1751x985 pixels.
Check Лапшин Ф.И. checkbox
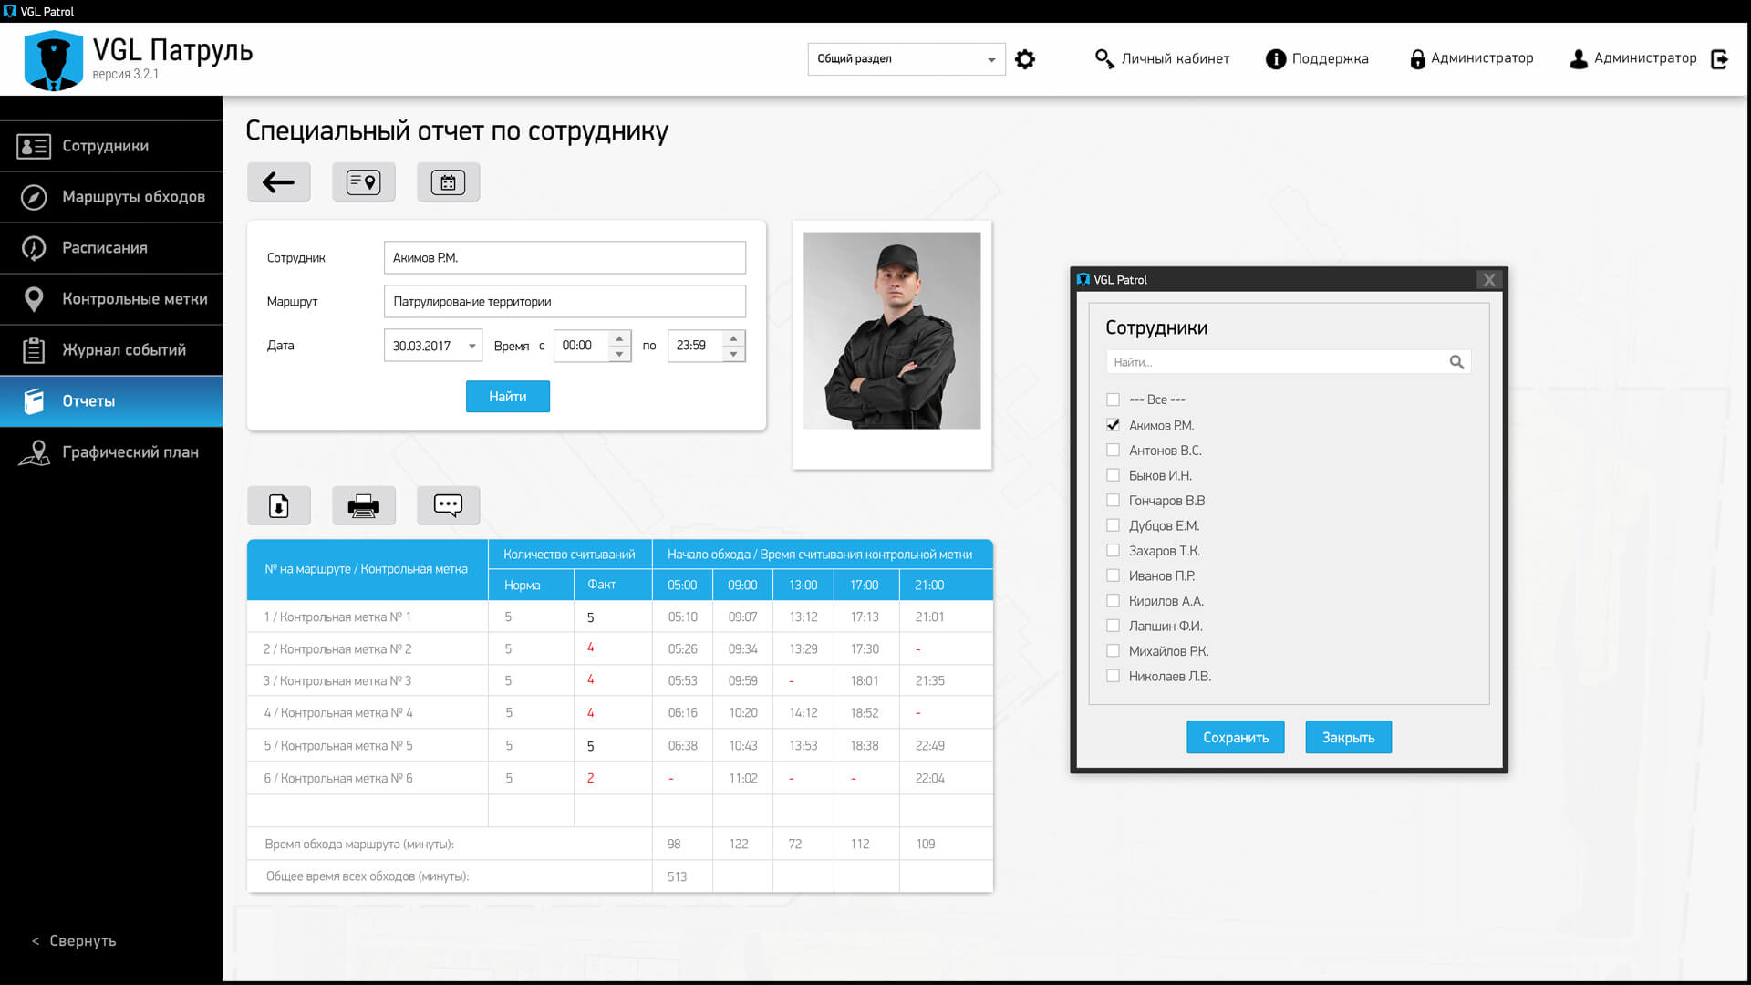tap(1113, 626)
